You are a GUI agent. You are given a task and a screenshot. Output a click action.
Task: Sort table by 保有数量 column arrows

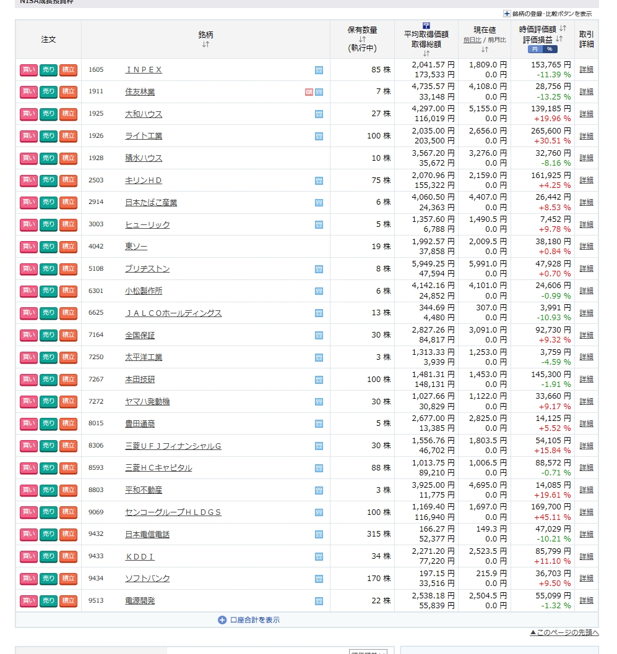point(362,39)
